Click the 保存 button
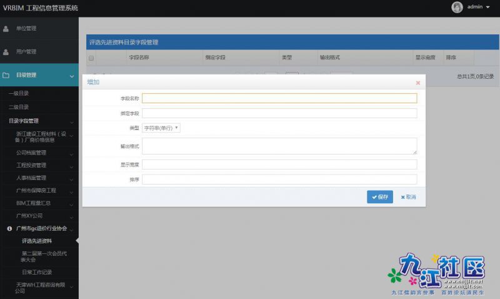500x299 pixels. point(380,196)
